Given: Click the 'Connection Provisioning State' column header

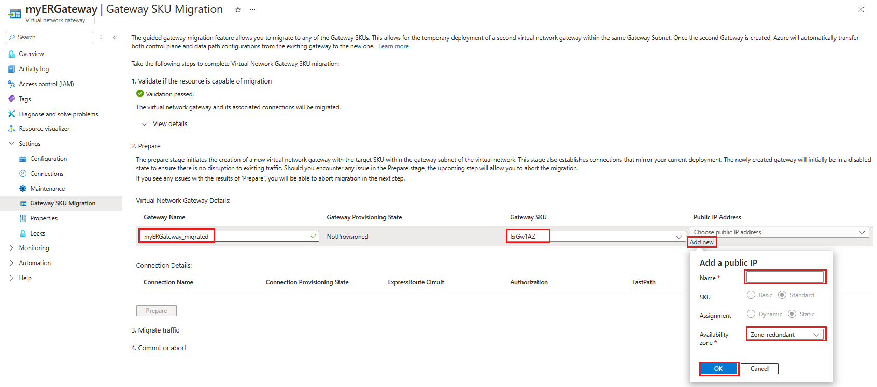Looking at the screenshot, I should pyautogui.click(x=307, y=282).
